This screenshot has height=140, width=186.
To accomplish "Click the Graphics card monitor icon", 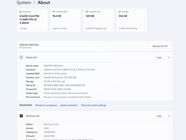I will pyautogui.click(x=87, y=11).
